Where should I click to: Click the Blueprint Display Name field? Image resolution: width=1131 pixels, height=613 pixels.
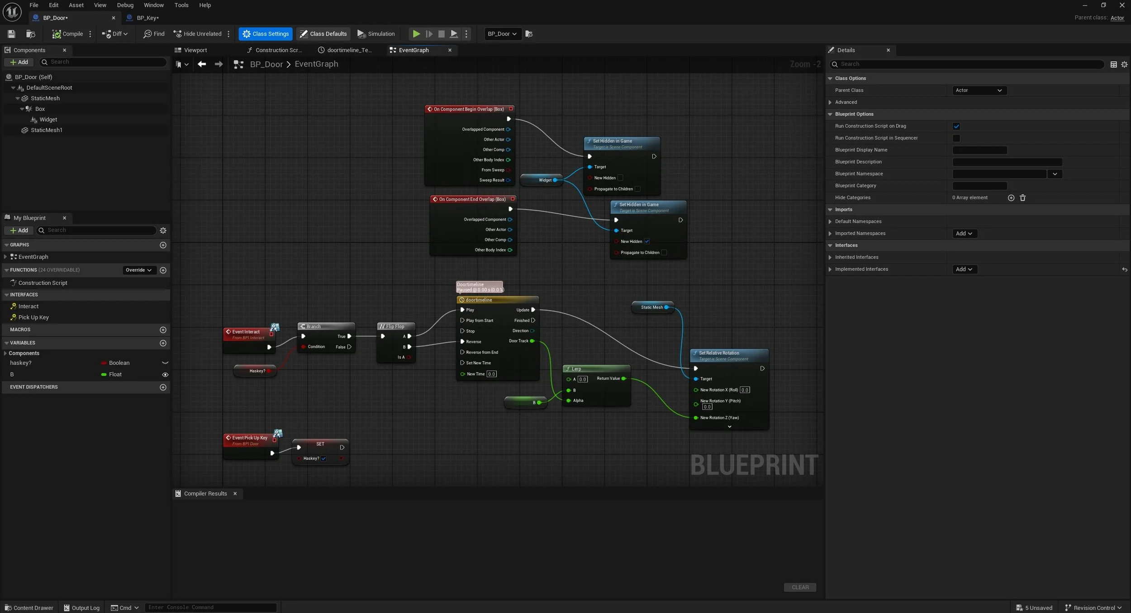(x=979, y=150)
